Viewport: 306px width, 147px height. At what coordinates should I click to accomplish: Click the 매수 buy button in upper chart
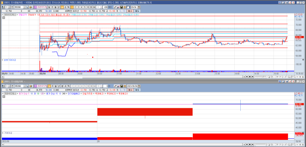pyautogui.click(x=130, y=11)
